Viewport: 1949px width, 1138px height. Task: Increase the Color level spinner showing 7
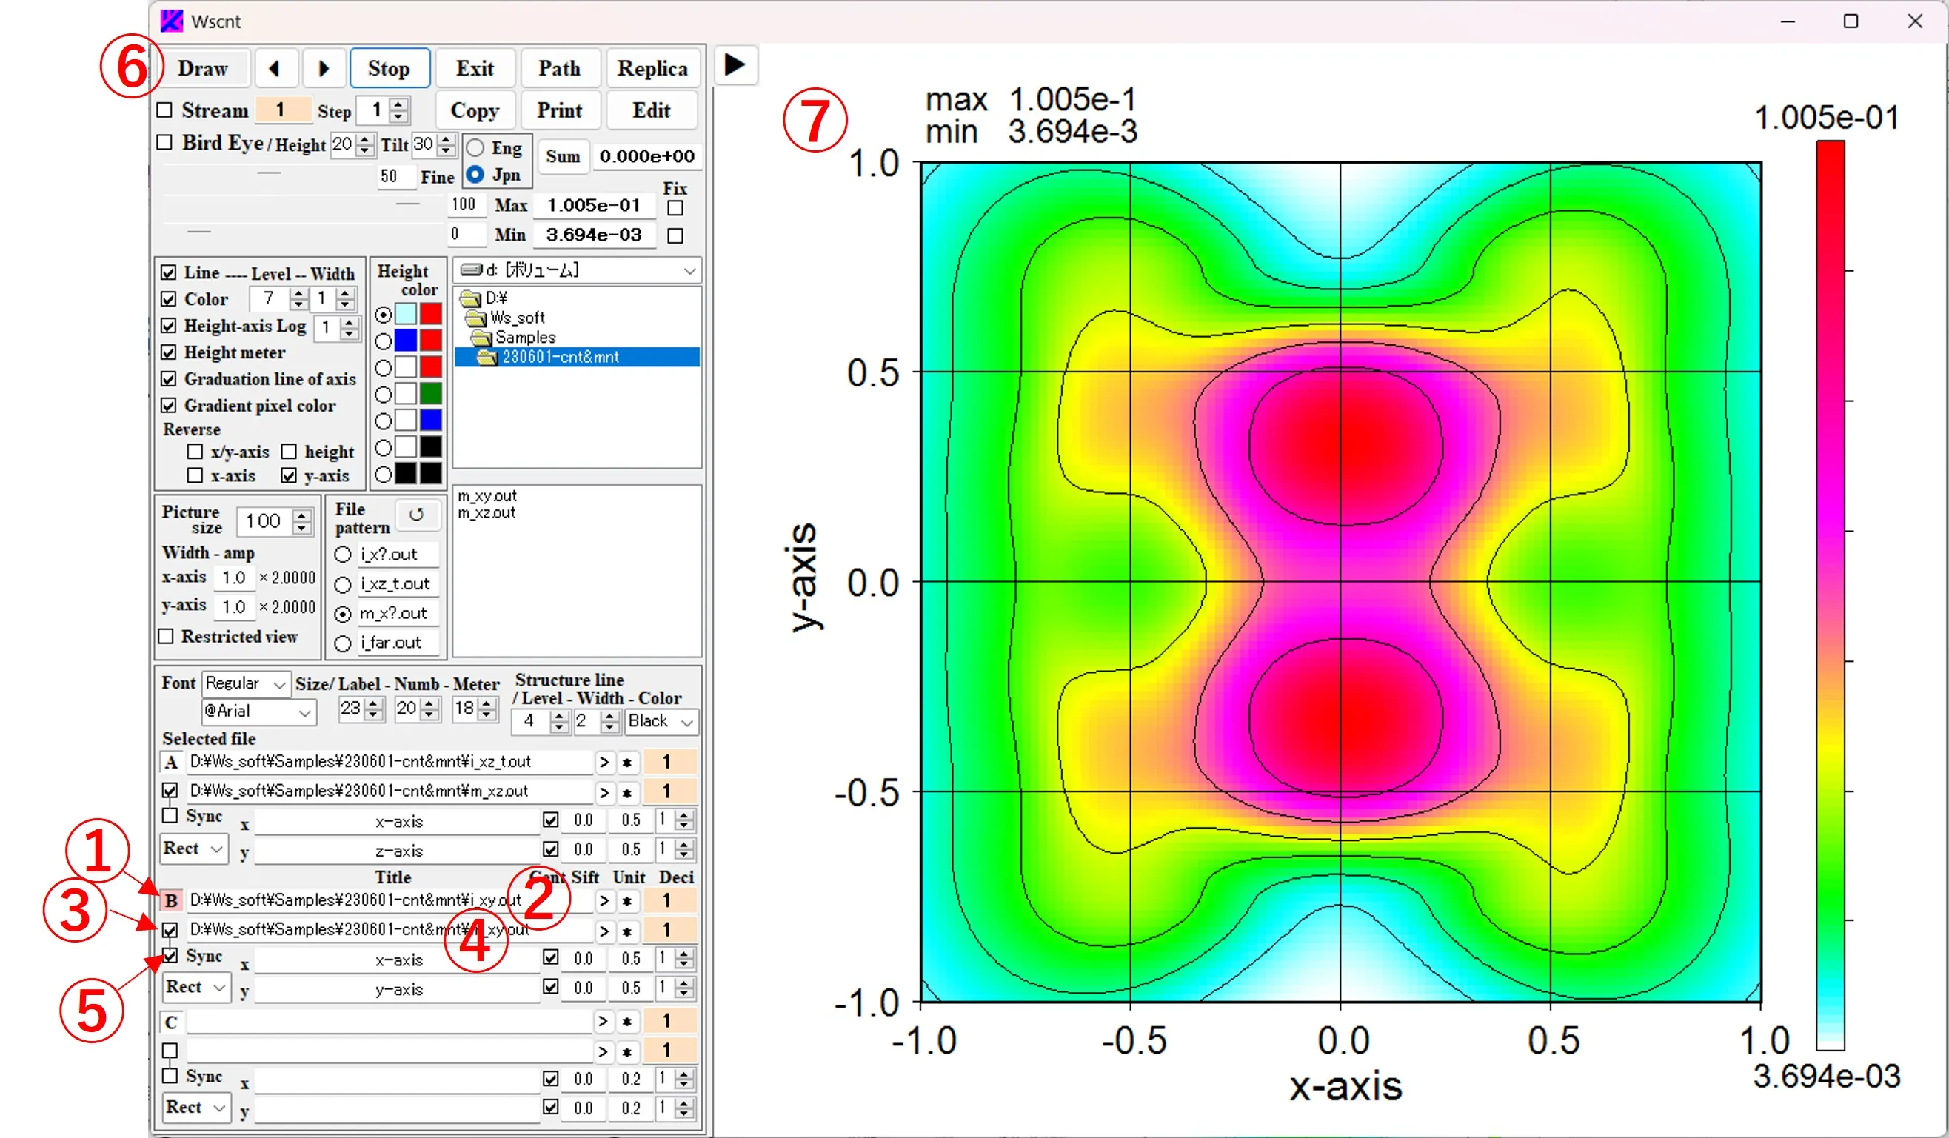pos(298,293)
